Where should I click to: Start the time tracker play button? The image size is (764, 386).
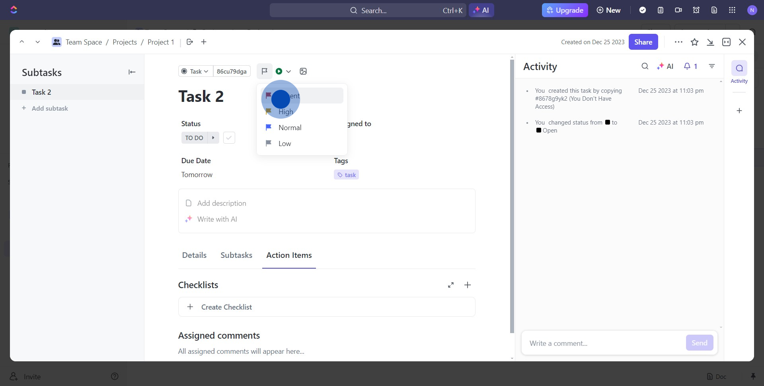click(279, 71)
